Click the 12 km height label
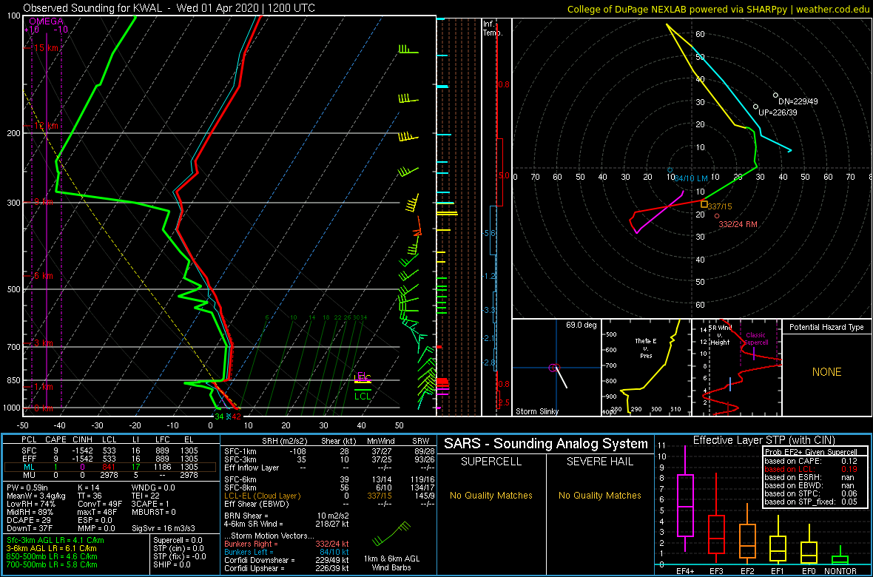 (x=44, y=126)
